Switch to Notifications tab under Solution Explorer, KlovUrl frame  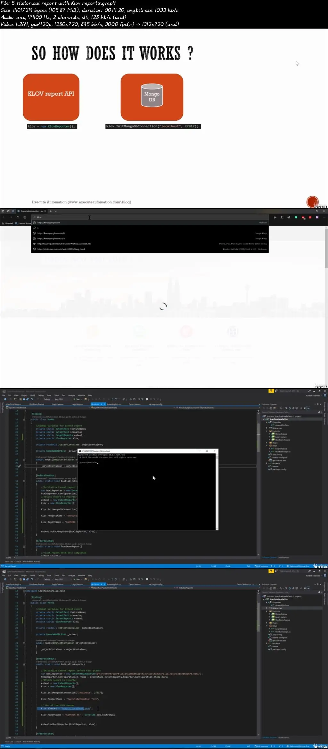point(284,738)
